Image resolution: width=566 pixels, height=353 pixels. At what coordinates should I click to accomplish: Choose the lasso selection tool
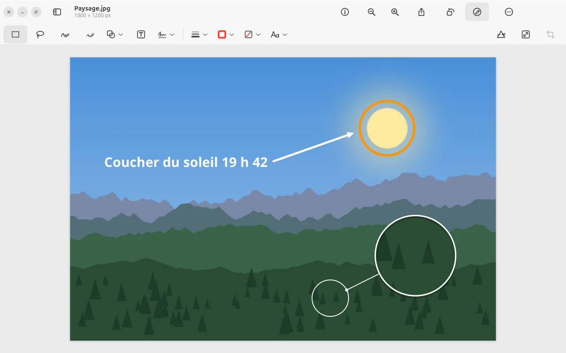click(40, 34)
